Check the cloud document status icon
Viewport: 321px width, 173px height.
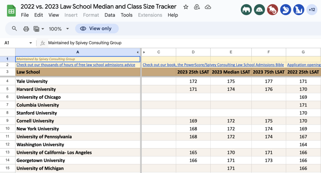coord(208,7)
